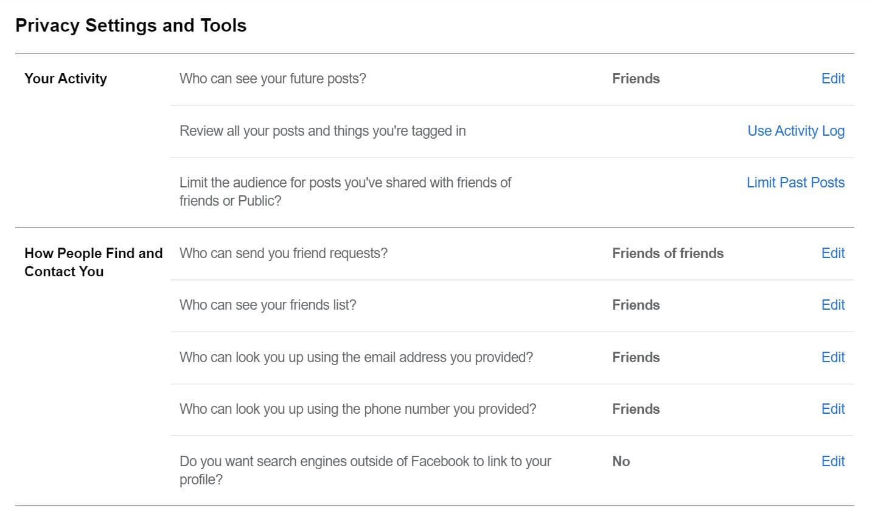The width and height of the screenshot is (872, 516).
Task: Click the "Friends of friends" setting value
Action: coord(668,253)
